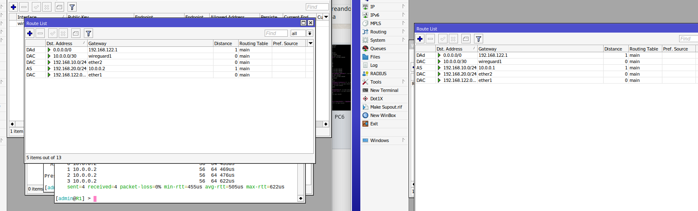
Task: Open filter funnel in background WireGuard window
Action: click(x=72, y=7)
